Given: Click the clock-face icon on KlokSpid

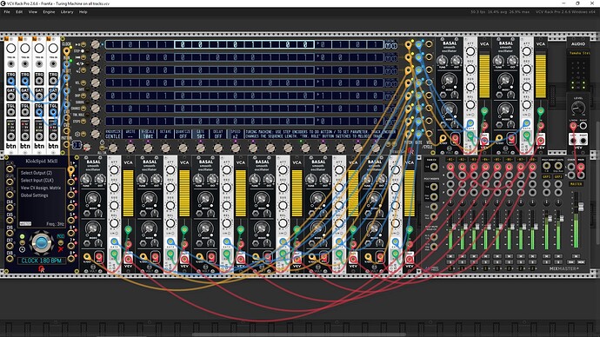Looking at the screenshot, I should click(x=23, y=249).
